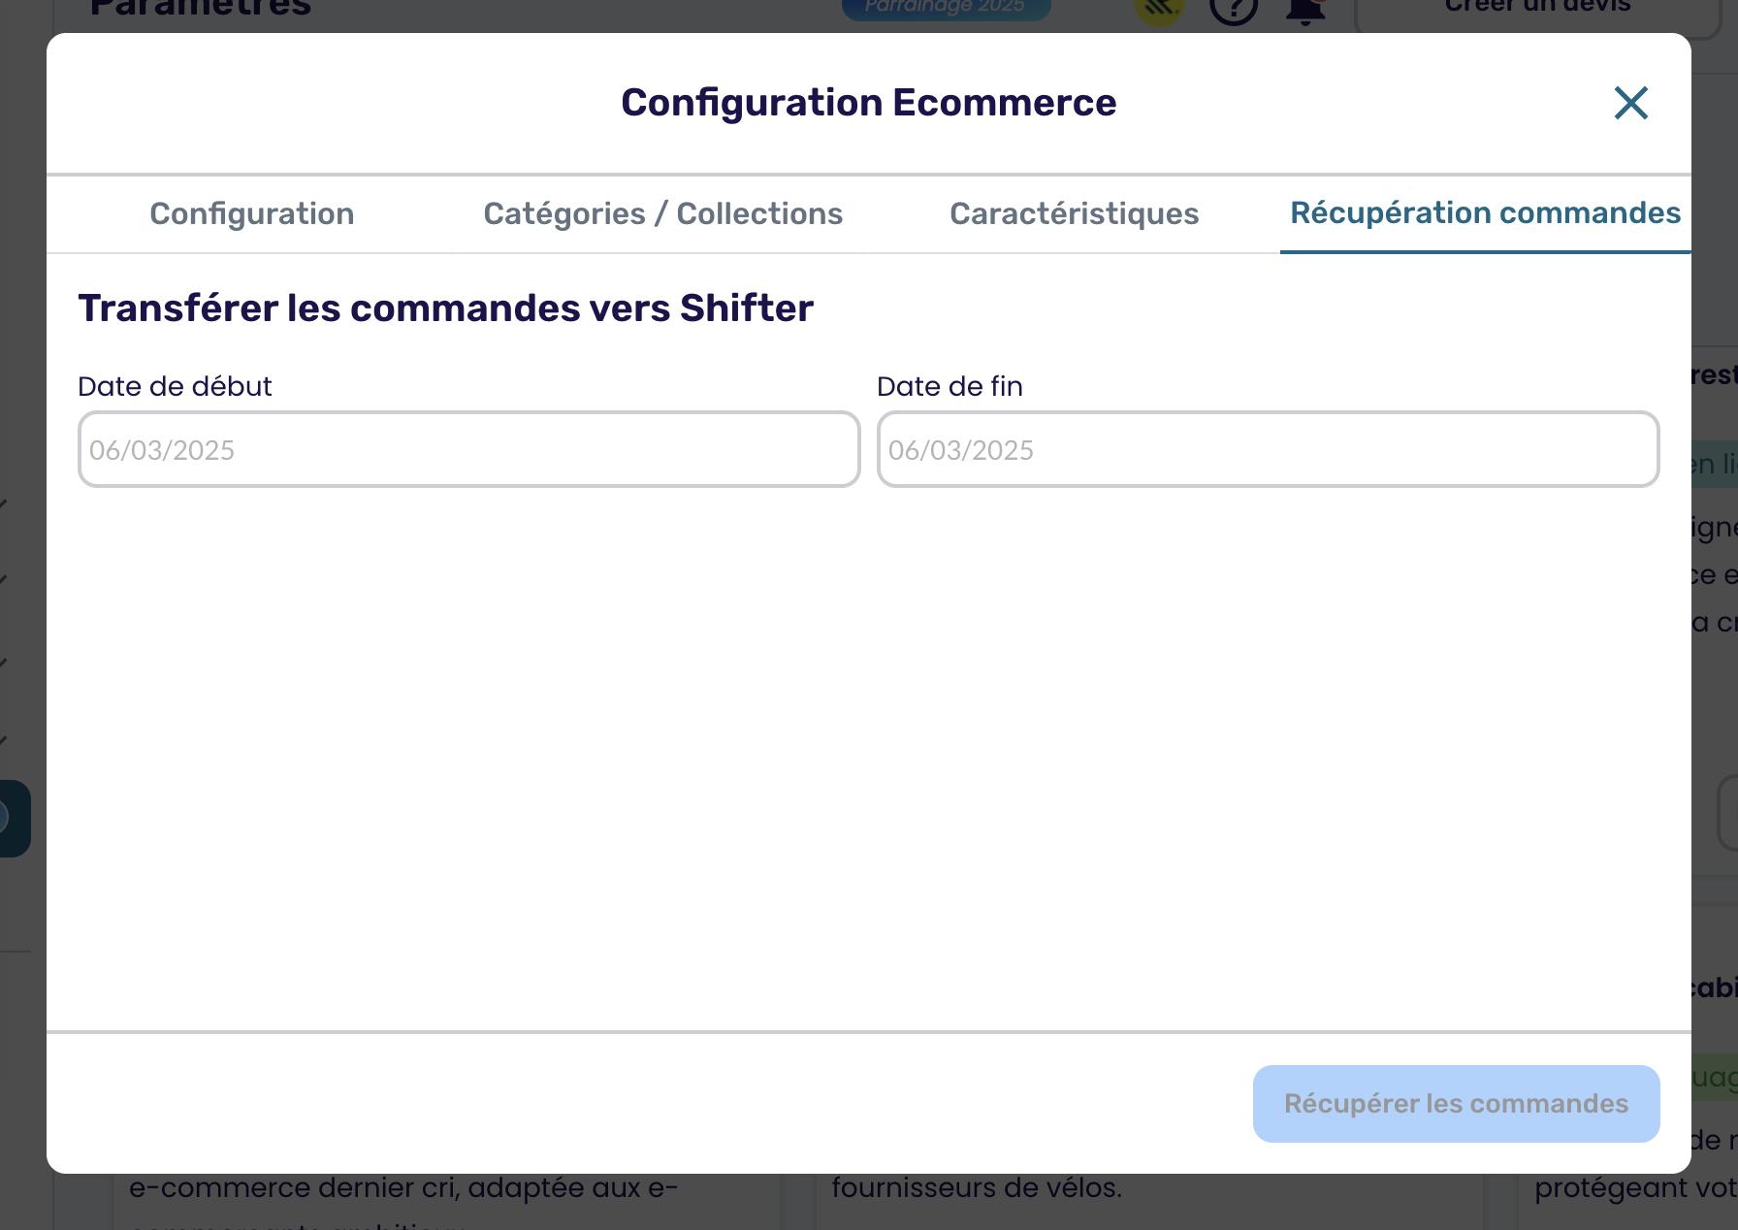Image resolution: width=1738 pixels, height=1230 pixels.
Task: Click the Parrainage 2025 badge
Action: tap(946, 8)
